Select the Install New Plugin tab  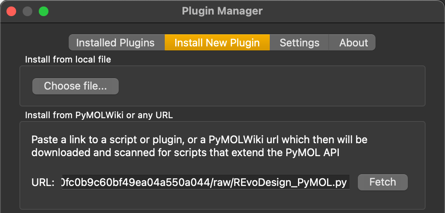[217, 42]
